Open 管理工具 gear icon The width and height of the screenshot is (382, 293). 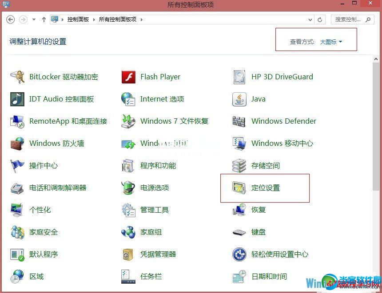[128, 210]
